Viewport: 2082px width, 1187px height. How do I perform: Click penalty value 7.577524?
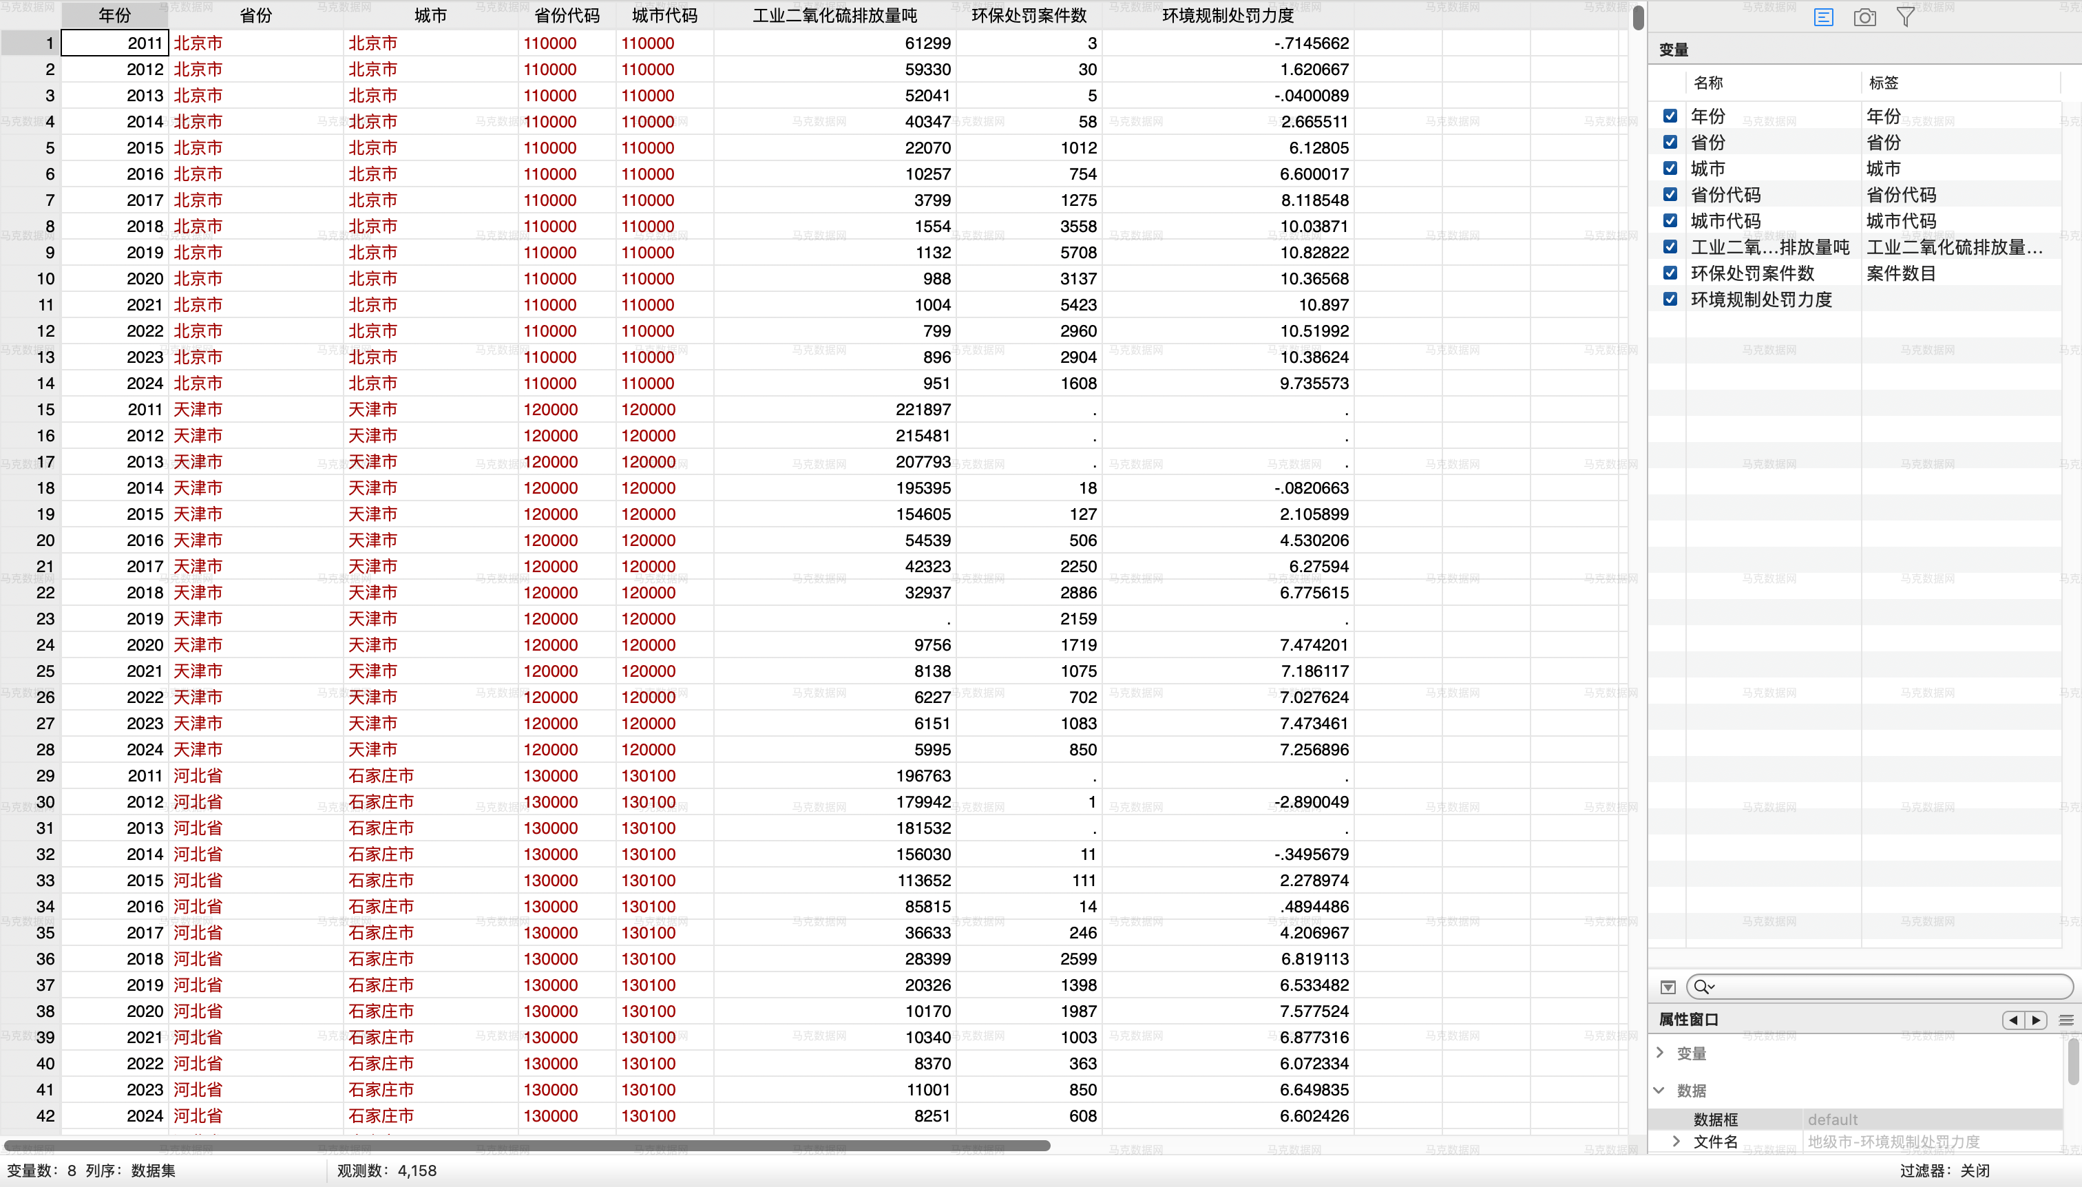[x=1314, y=1011]
